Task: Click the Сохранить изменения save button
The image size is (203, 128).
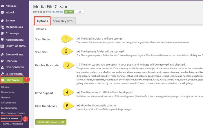Action: pos(51,122)
